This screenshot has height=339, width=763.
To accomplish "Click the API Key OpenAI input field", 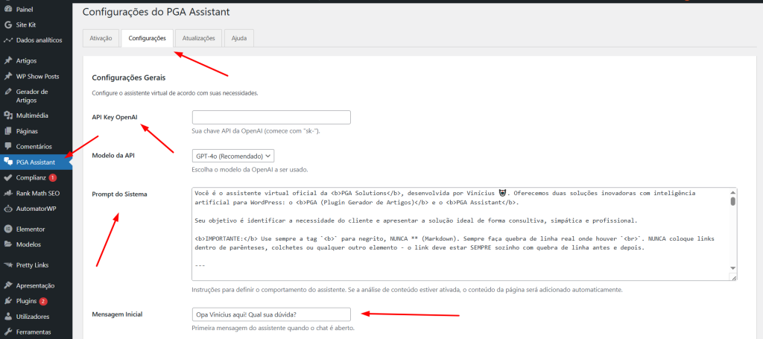I will coord(271,118).
